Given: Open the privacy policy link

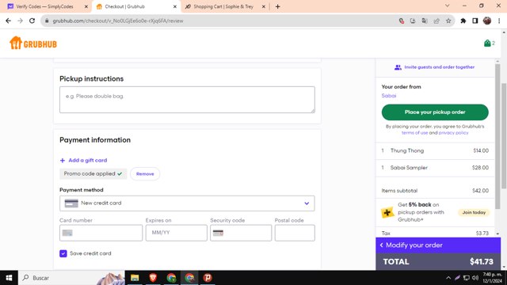Looking at the screenshot, I should (453, 133).
